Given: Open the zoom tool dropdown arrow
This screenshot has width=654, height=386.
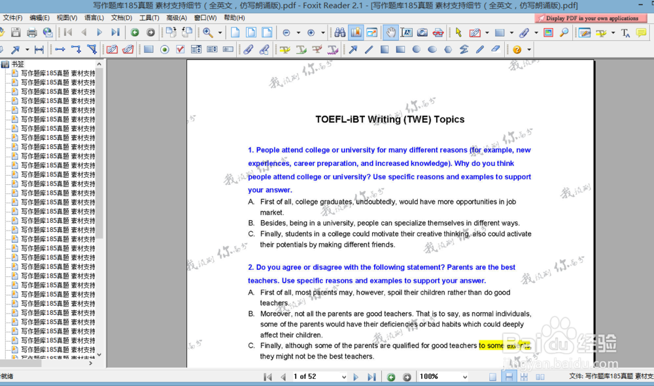Looking at the screenshot, I should point(220,33).
